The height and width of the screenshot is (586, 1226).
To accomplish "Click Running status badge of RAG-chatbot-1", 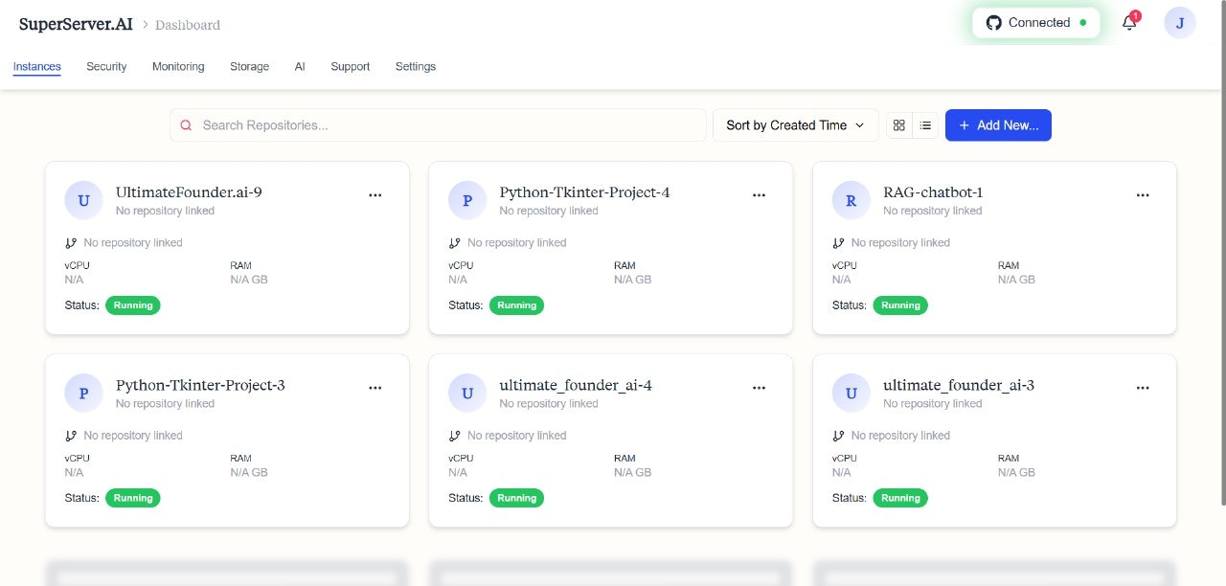I will tap(900, 305).
